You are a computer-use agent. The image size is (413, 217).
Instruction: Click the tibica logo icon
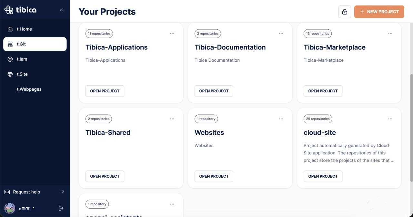(x=9, y=10)
